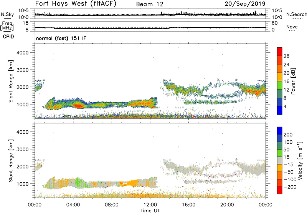Click the 'CPID' row label
Viewport: 307px width, 213px height.
[8, 37]
